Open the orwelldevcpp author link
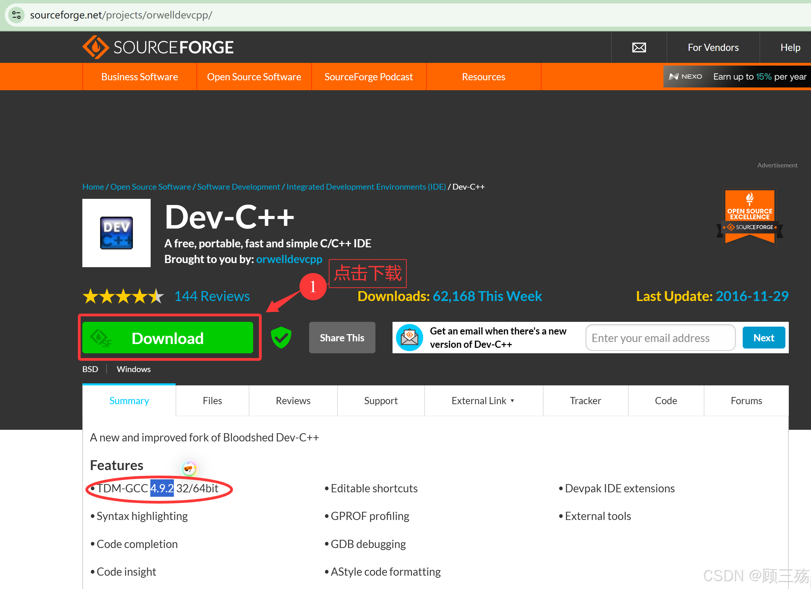Image resolution: width=811 pixels, height=589 pixels. coord(289,259)
